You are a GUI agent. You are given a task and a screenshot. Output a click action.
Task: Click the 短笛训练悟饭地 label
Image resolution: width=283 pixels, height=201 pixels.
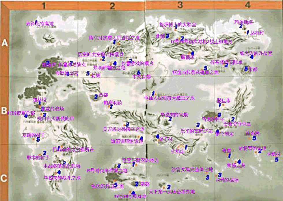click(127, 141)
